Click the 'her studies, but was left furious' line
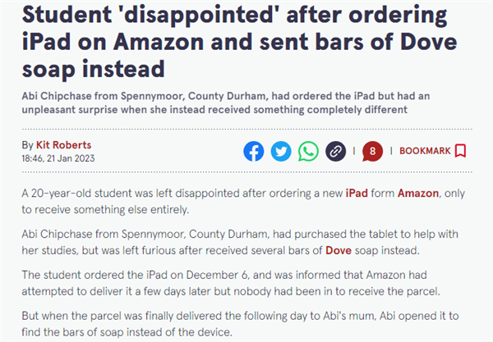Screen dimensions: 493x342 (x=220, y=250)
